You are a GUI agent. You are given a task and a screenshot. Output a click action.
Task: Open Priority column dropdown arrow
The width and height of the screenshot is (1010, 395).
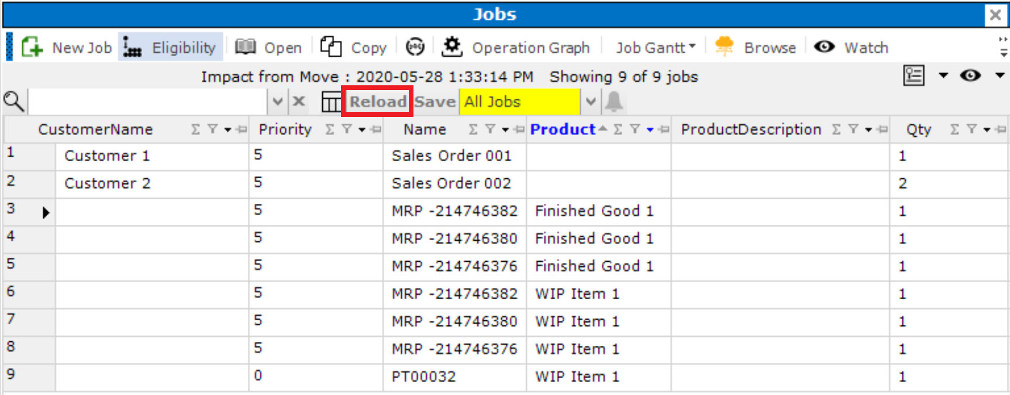click(x=362, y=130)
